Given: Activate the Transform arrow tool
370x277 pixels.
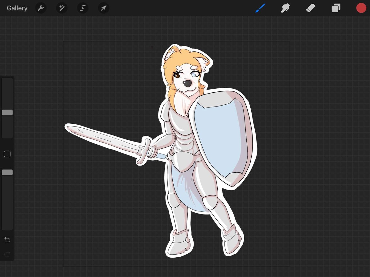Looking at the screenshot, I should (104, 8).
